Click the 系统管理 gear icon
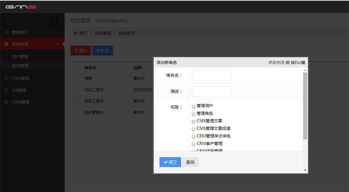Viewport: 349px width, 192px height. 6,44
